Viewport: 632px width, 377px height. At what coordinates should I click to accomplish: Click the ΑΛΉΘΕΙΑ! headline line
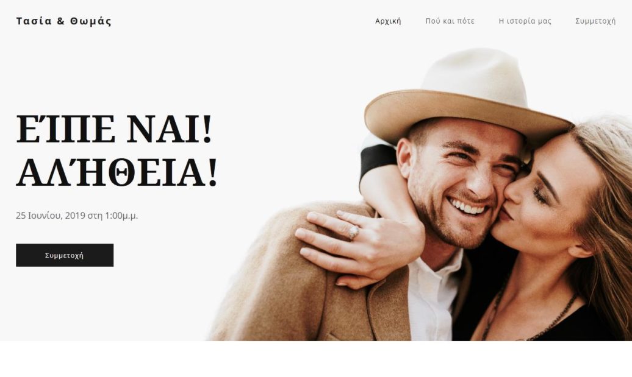[x=117, y=172]
